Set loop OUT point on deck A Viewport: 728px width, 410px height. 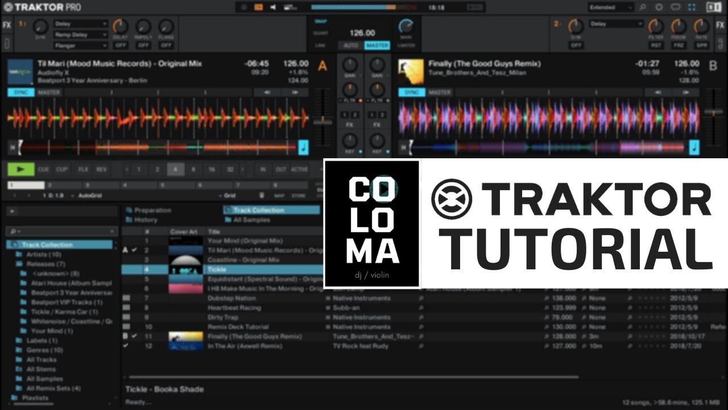point(280,169)
